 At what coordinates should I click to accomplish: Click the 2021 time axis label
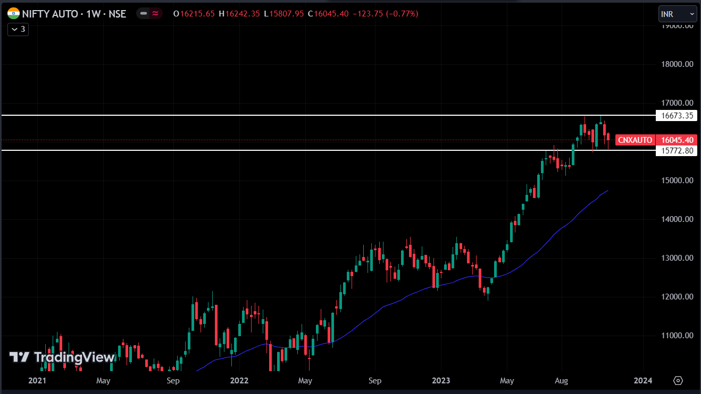tap(37, 381)
